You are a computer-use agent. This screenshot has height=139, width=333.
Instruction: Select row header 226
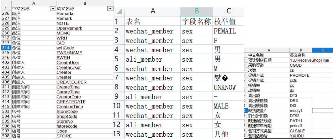tap(5, 13)
